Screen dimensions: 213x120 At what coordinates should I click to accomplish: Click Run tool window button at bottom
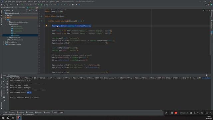(x=61, y=112)
